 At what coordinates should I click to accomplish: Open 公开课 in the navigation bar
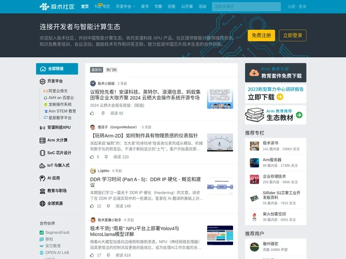pyautogui.click(x=187, y=7)
